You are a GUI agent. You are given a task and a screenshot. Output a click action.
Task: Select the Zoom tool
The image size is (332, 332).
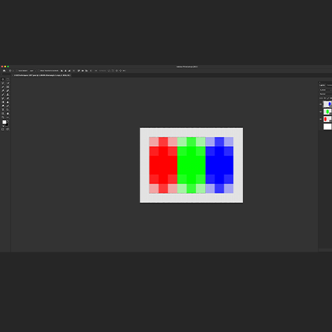click(x=3, y=117)
